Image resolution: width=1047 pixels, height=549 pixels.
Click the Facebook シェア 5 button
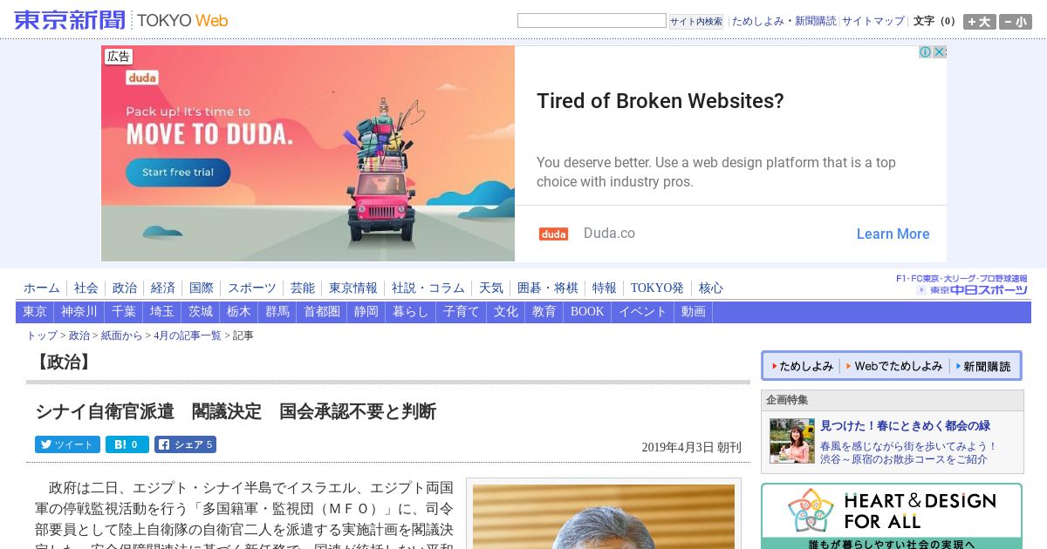point(185,444)
